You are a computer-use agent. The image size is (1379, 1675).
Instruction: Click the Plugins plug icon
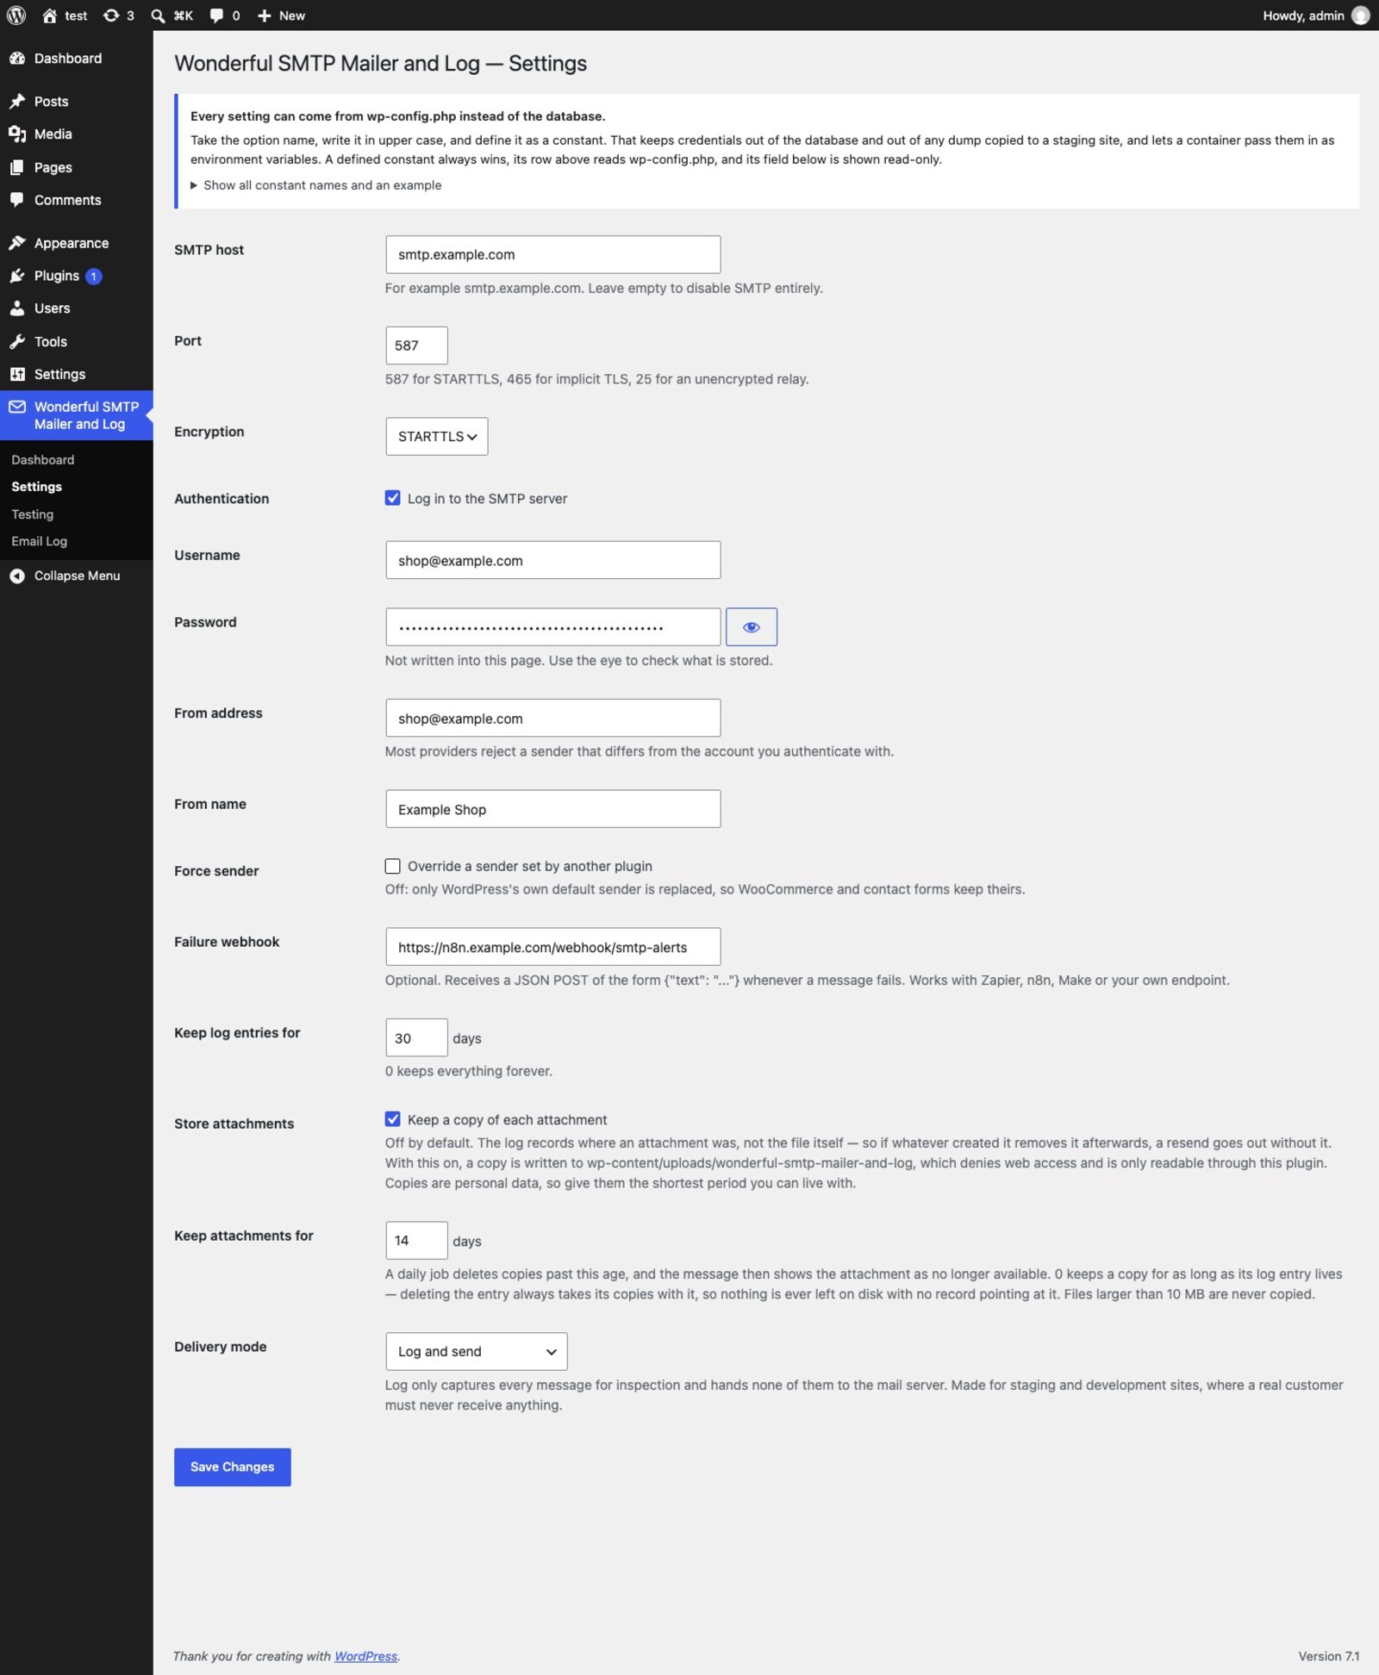[17, 276]
